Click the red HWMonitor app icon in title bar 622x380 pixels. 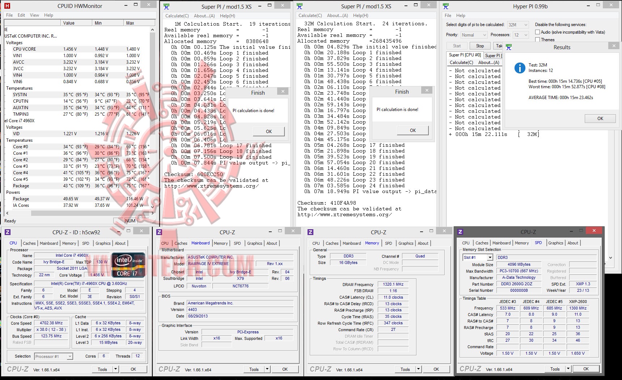[7, 6]
